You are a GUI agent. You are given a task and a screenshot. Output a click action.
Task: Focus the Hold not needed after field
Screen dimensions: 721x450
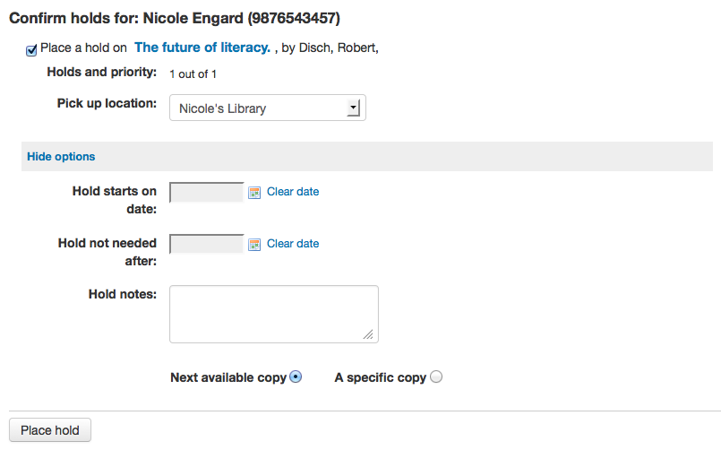coord(207,244)
